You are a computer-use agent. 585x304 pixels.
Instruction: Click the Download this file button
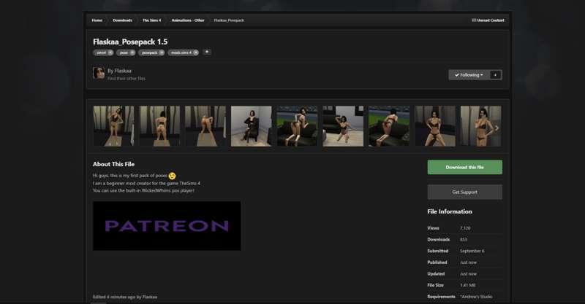pos(465,167)
